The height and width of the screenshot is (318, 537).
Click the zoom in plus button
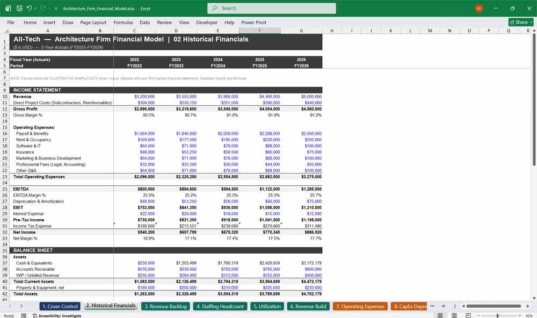pyautogui.click(x=519, y=315)
